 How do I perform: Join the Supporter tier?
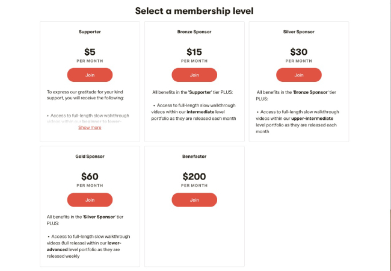(90, 75)
